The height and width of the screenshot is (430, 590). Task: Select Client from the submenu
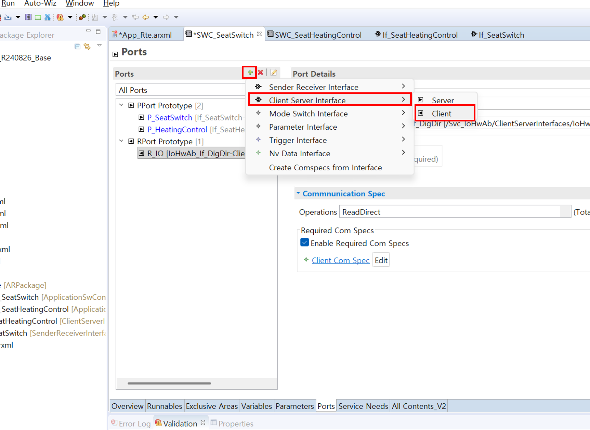[441, 114]
